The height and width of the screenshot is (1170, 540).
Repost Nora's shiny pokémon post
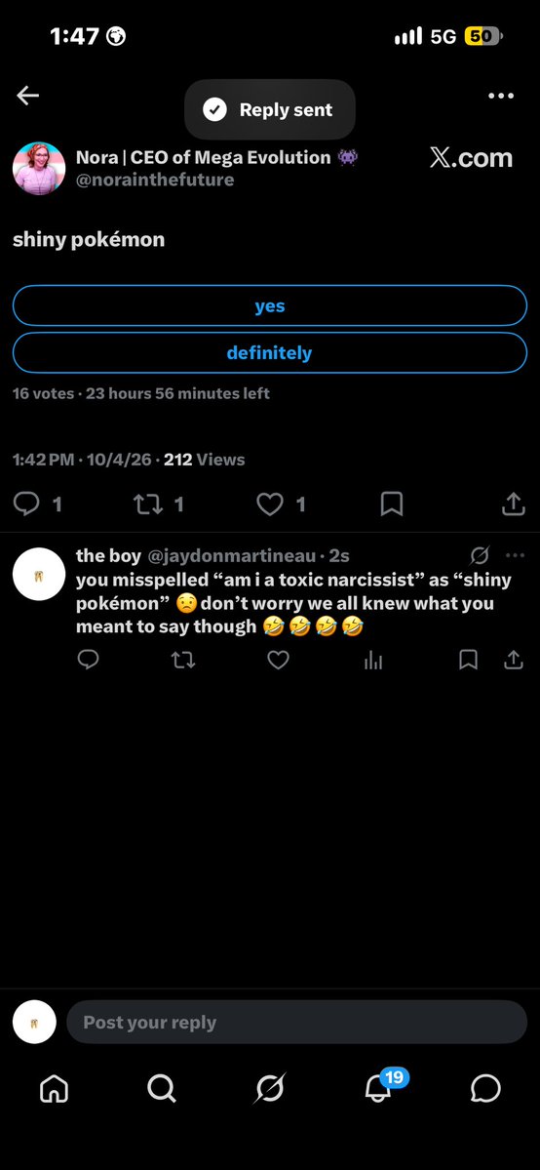coord(146,504)
